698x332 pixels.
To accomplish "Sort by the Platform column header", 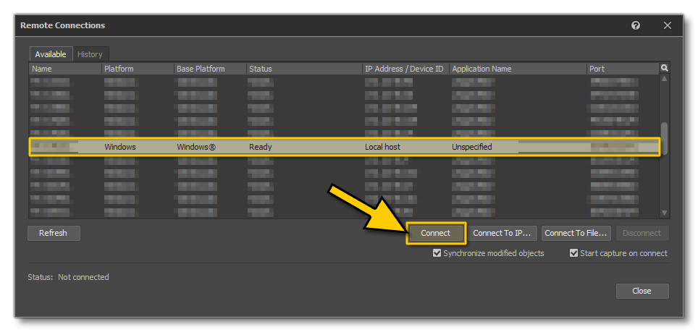I will (138, 69).
